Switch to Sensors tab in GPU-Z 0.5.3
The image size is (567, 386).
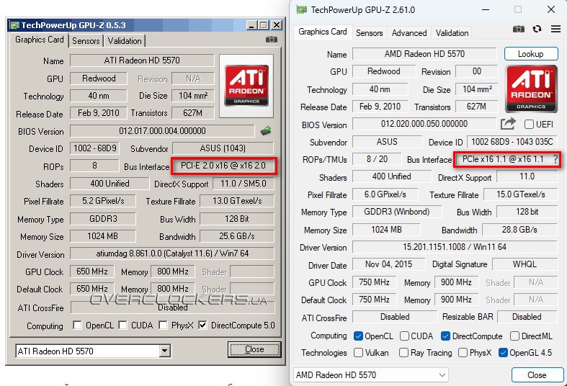[86, 41]
